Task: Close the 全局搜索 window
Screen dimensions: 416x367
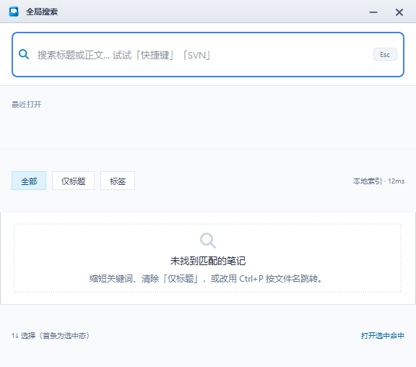Action: pyautogui.click(x=399, y=12)
